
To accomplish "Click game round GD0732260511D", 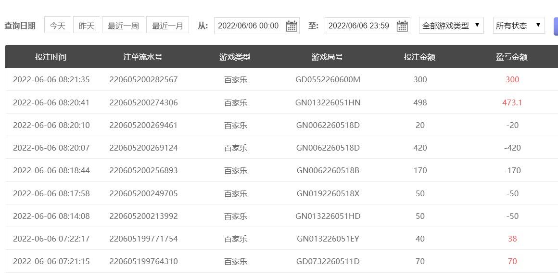I will pos(328,261).
